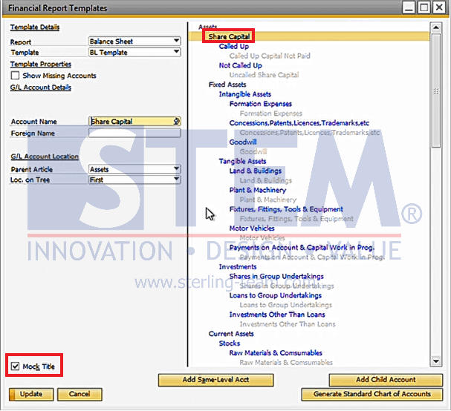Click into the Foreign Name field
This screenshot has height=411, width=451.
134,134
